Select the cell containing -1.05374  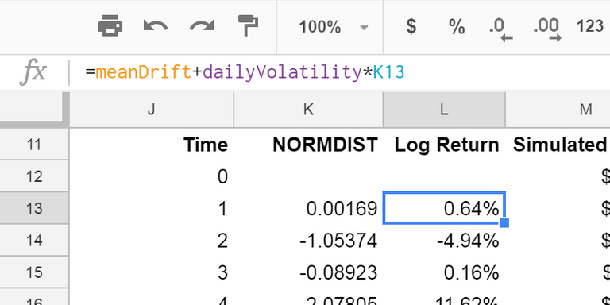[x=308, y=241]
